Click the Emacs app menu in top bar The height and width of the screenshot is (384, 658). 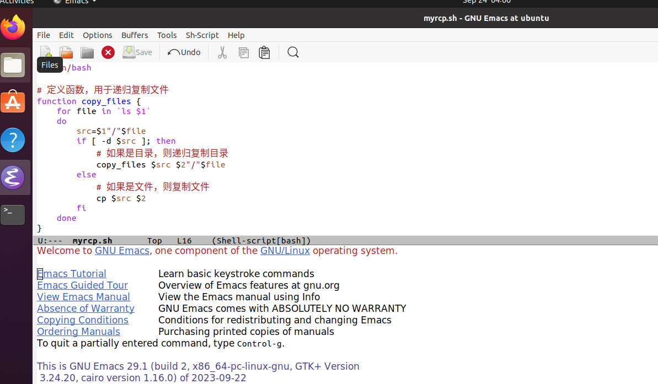coord(76,2)
